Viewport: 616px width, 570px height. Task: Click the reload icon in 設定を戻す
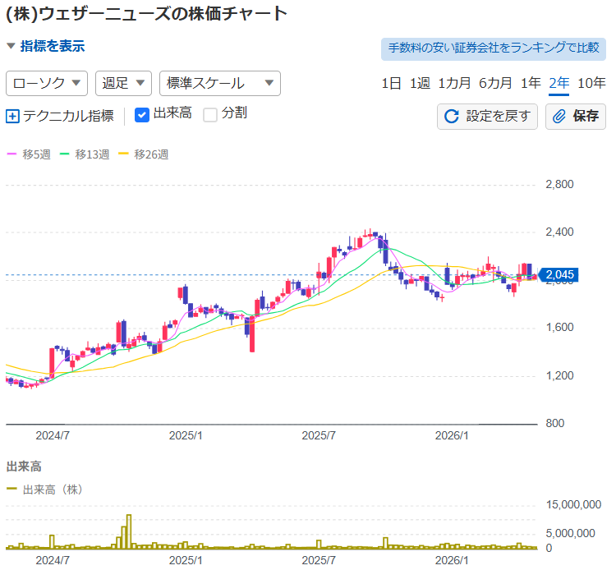(x=452, y=117)
